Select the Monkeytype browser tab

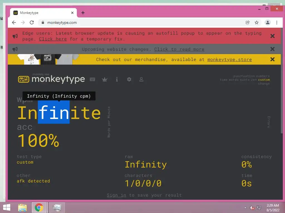43,13
